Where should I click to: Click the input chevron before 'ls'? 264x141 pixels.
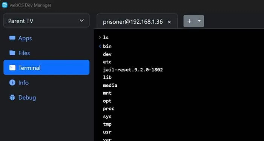(x=100, y=37)
